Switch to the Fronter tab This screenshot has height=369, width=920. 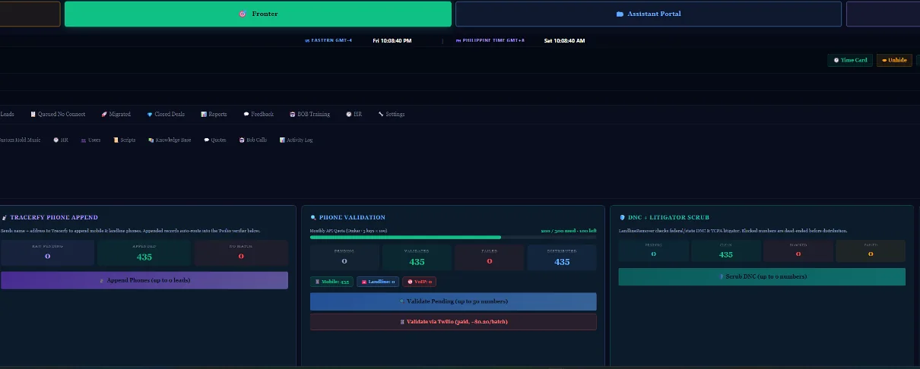258,14
